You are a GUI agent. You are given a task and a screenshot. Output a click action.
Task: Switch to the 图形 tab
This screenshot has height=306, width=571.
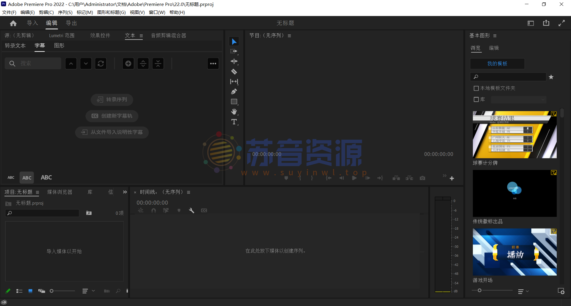tap(59, 45)
